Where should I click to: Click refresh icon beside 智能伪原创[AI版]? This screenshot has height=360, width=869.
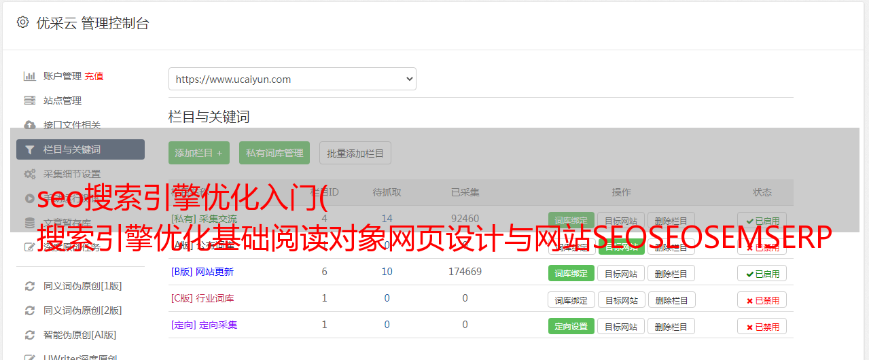click(x=30, y=335)
